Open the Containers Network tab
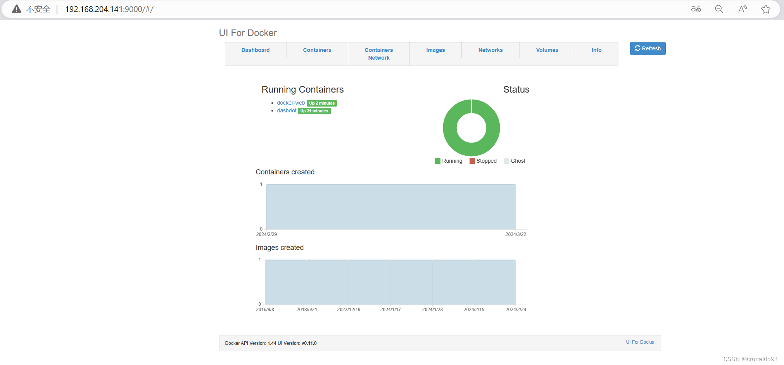 click(x=378, y=54)
